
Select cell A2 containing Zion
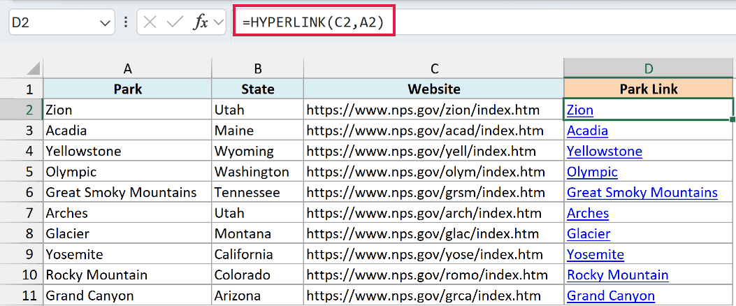(x=127, y=110)
